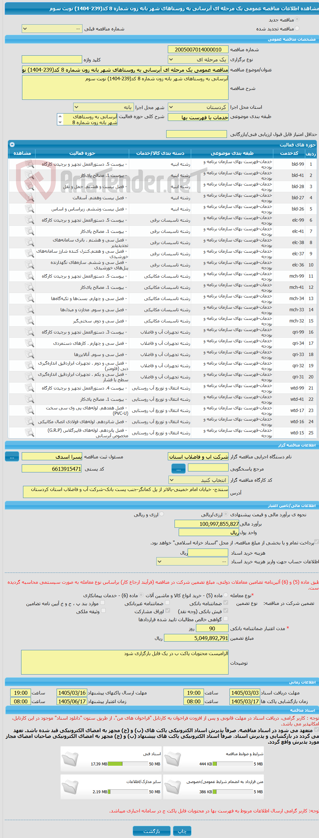Open other documents/information folder icon
This screenshot has height=838, width=319.
tap(70, 787)
